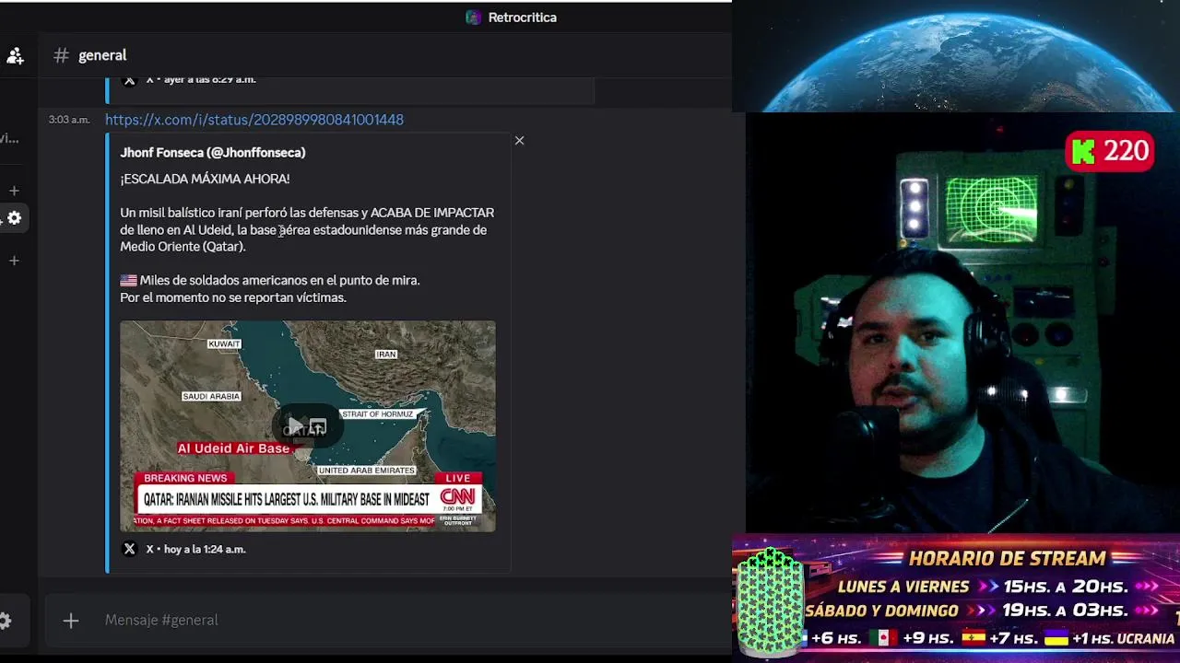The image size is (1180, 663).
Task: Click the HORARIO DE STREAM banner title
Action: click(1007, 558)
